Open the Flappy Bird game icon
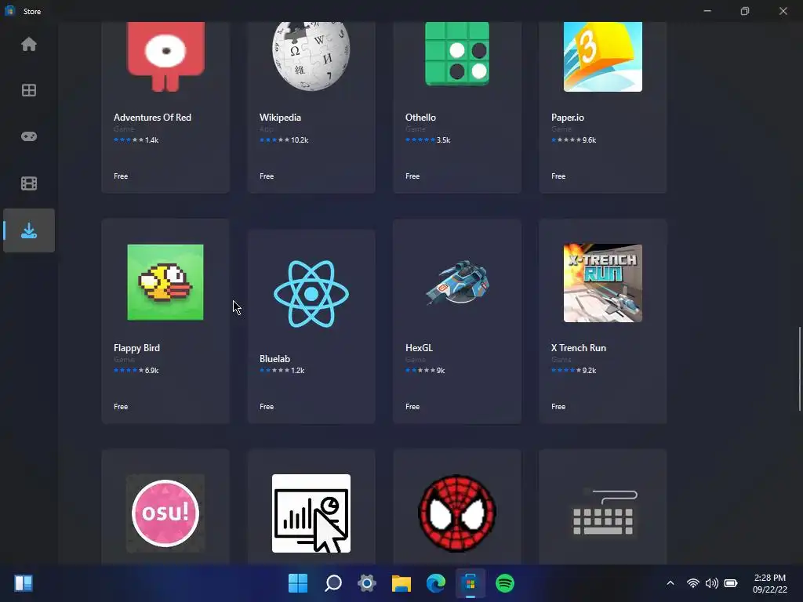 tap(165, 282)
